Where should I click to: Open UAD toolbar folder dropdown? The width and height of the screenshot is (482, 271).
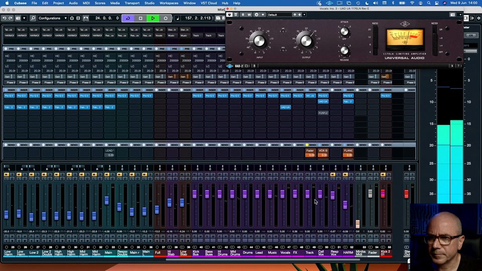247,66
